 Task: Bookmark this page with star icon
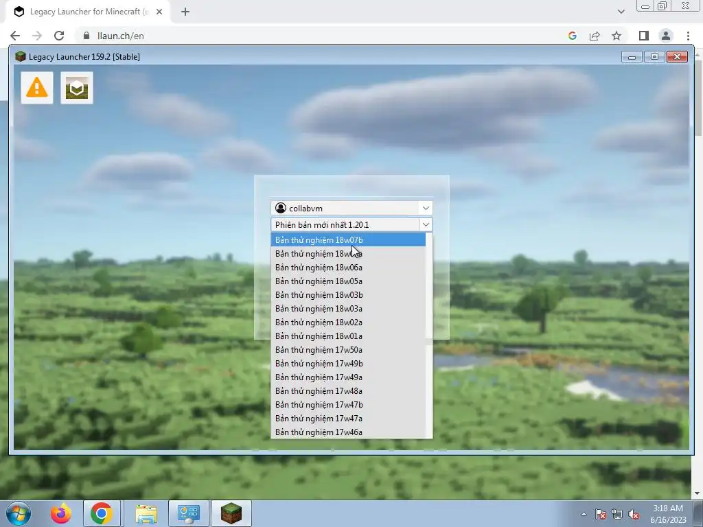pos(616,36)
